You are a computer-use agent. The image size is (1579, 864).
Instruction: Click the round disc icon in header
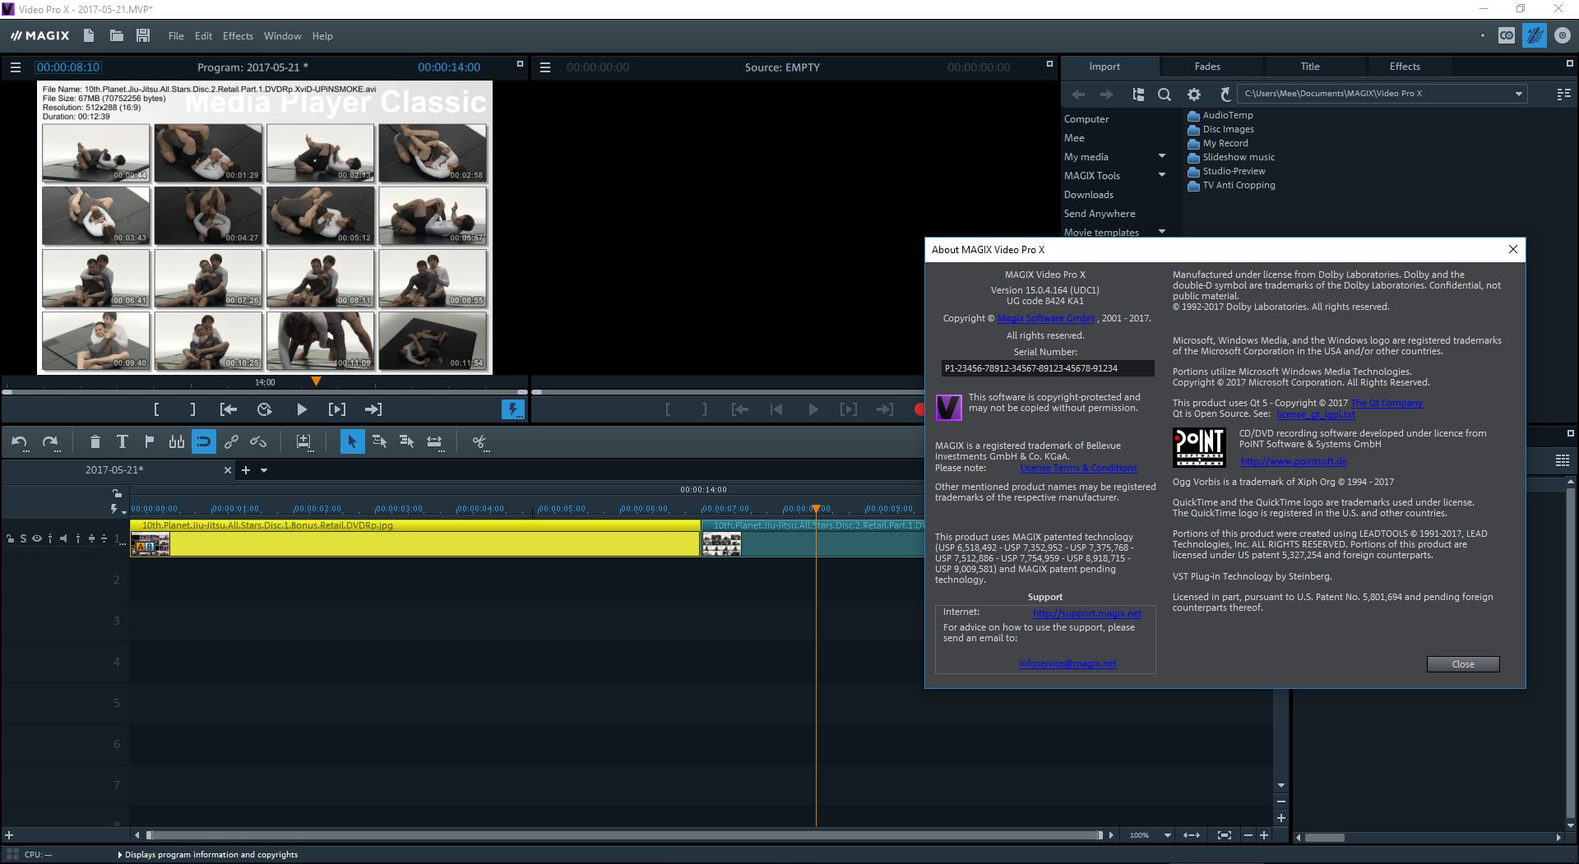1562,35
